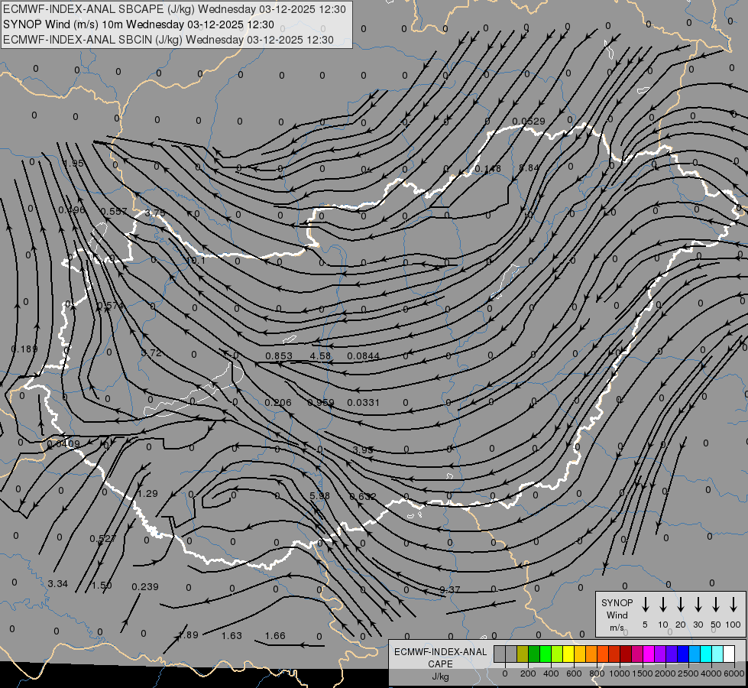Click the 3.75 CAPE value on the map
The image size is (748, 688).
click(155, 213)
